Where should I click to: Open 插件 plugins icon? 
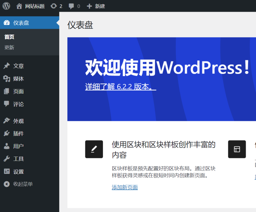(7, 134)
